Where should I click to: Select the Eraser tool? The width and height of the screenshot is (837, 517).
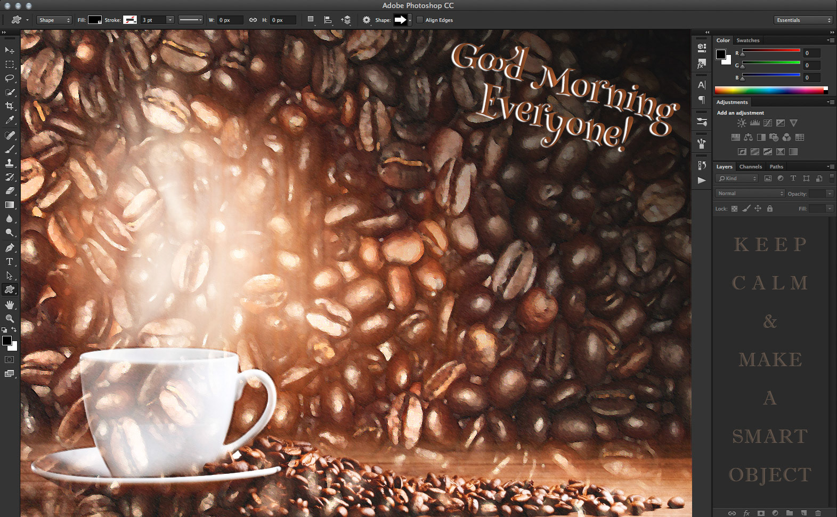(10, 190)
